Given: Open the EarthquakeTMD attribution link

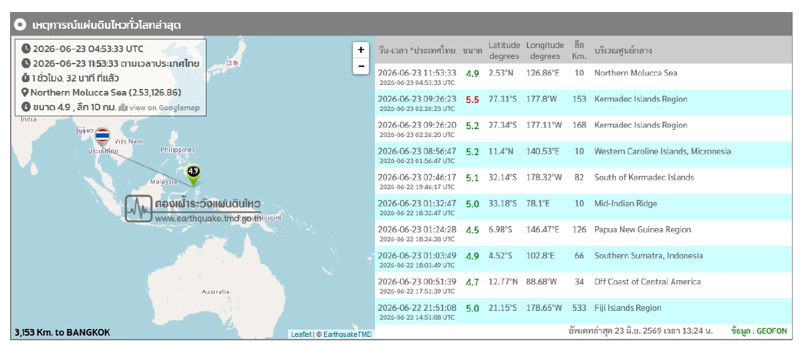Looking at the screenshot, I should [348, 334].
